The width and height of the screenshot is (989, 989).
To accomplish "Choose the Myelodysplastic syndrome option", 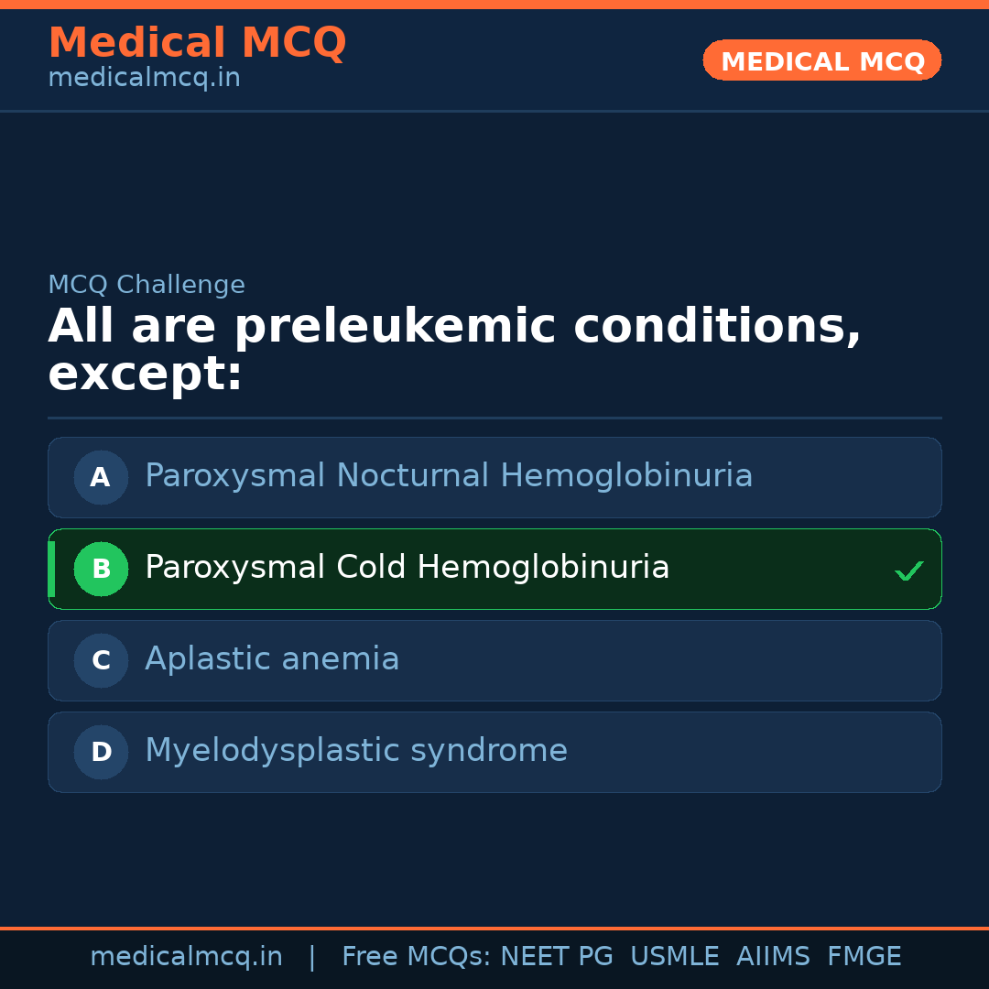I will (x=356, y=751).
